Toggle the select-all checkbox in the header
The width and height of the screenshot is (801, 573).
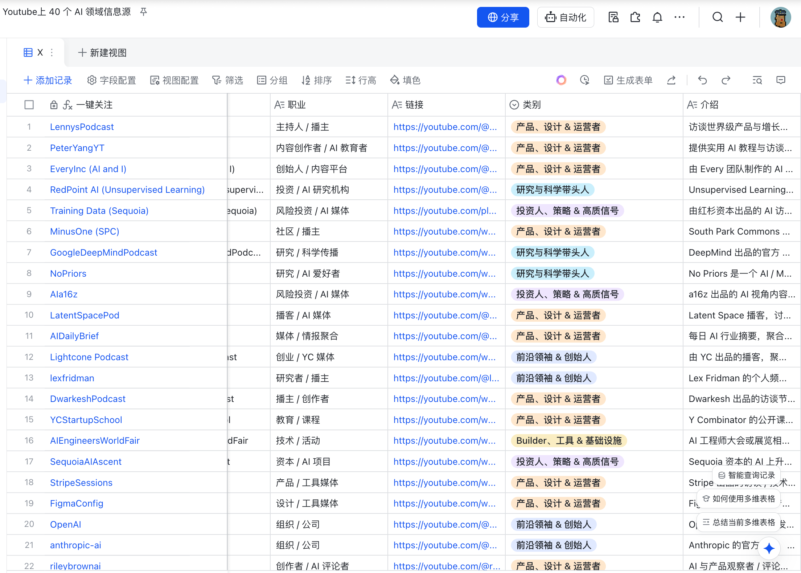point(29,105)
